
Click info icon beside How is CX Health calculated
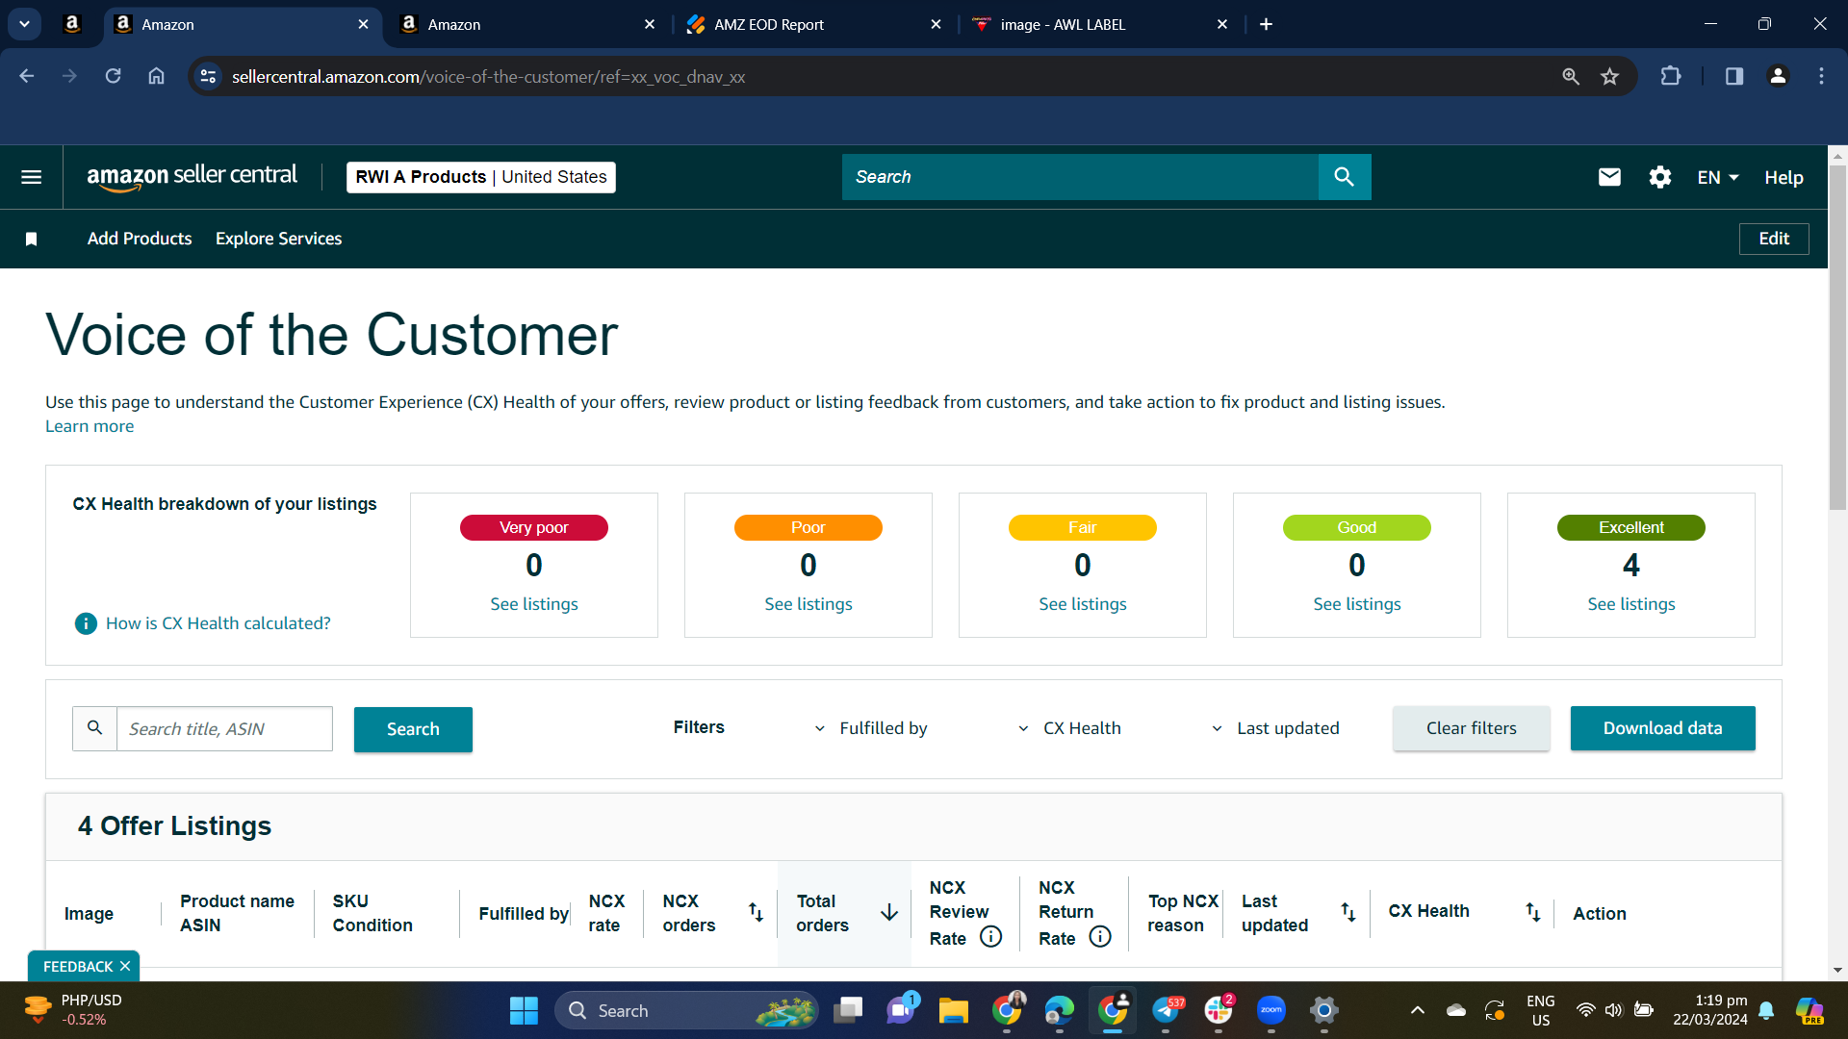click(86, 623)
